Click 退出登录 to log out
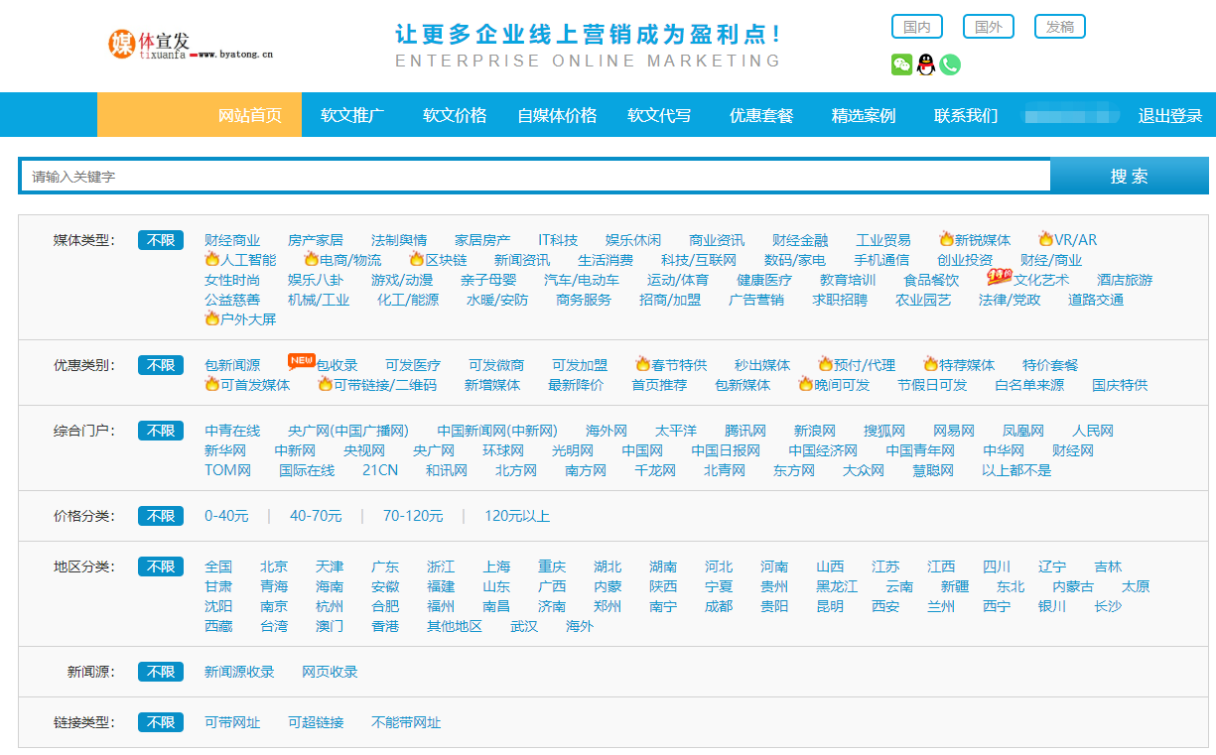Image resolution: width=1216 pixels, height=755 pixels. tap(1170, 115)
